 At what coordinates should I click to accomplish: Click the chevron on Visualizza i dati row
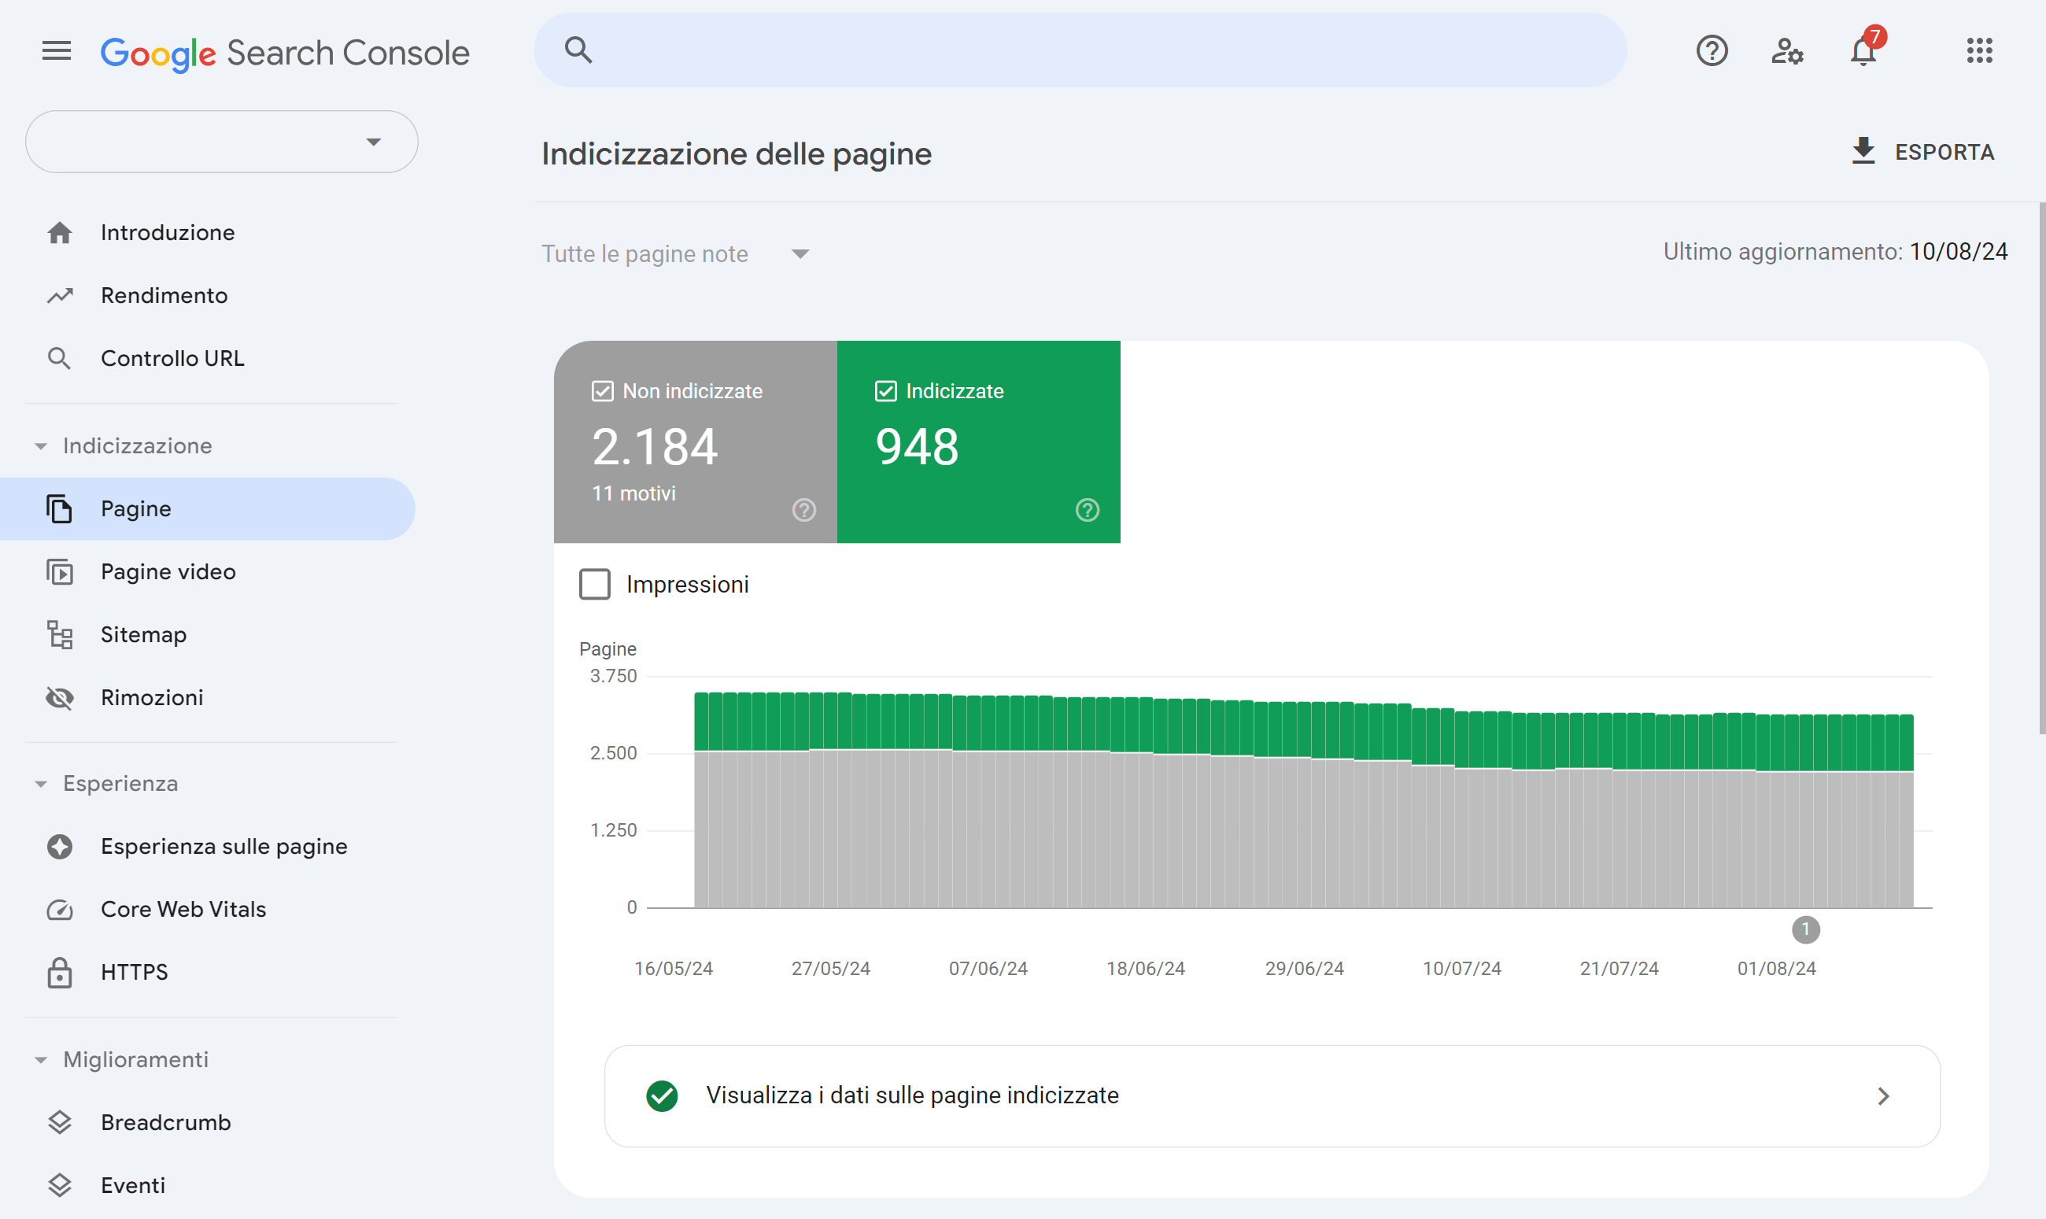(1883, 1096)
